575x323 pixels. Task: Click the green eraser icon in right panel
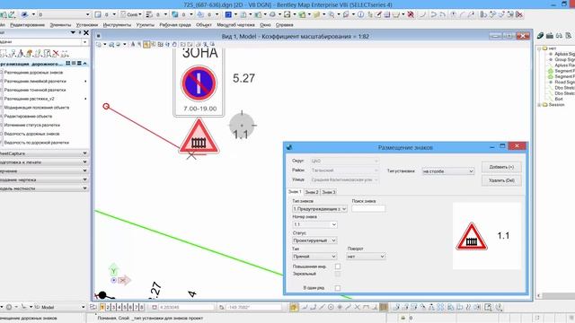[x=540, y=36]
